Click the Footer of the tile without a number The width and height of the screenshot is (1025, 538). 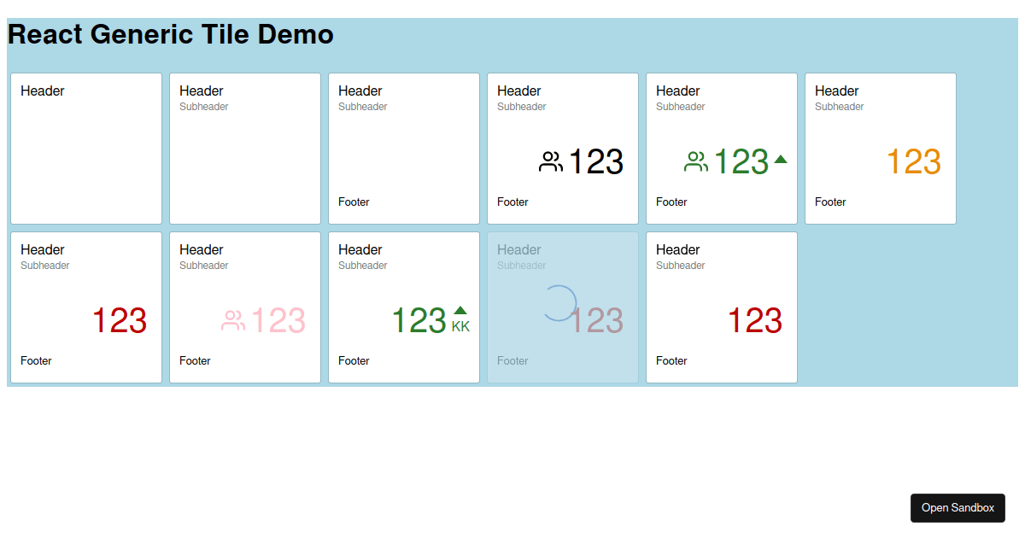354,202
